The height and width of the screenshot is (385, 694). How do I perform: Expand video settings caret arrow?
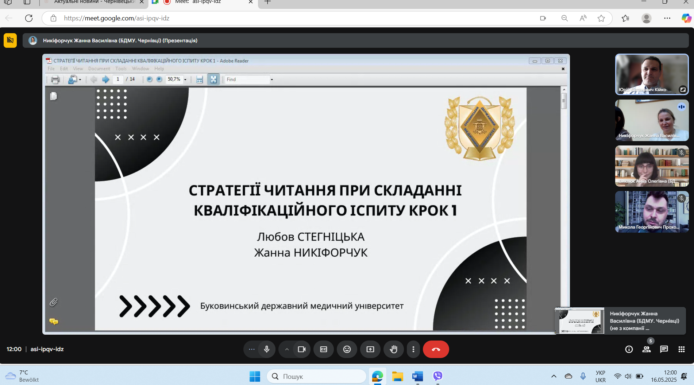287,349
